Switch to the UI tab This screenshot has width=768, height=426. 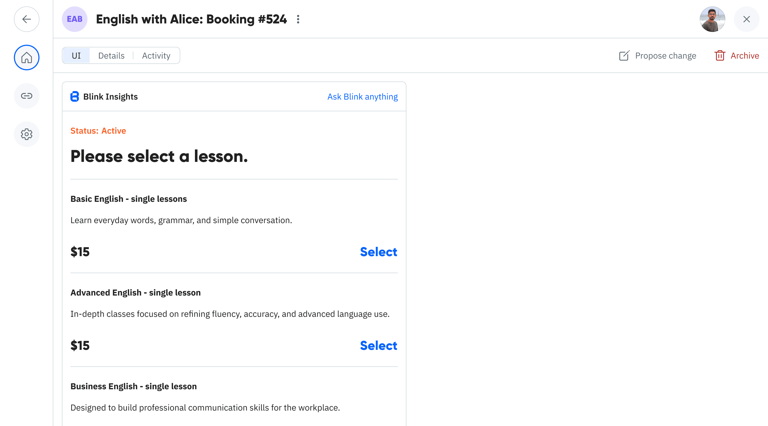(x=76, y=55)
